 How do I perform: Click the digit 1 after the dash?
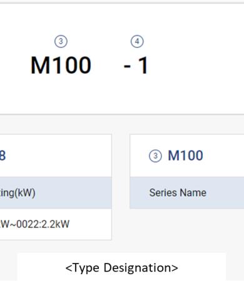(143, 66)
